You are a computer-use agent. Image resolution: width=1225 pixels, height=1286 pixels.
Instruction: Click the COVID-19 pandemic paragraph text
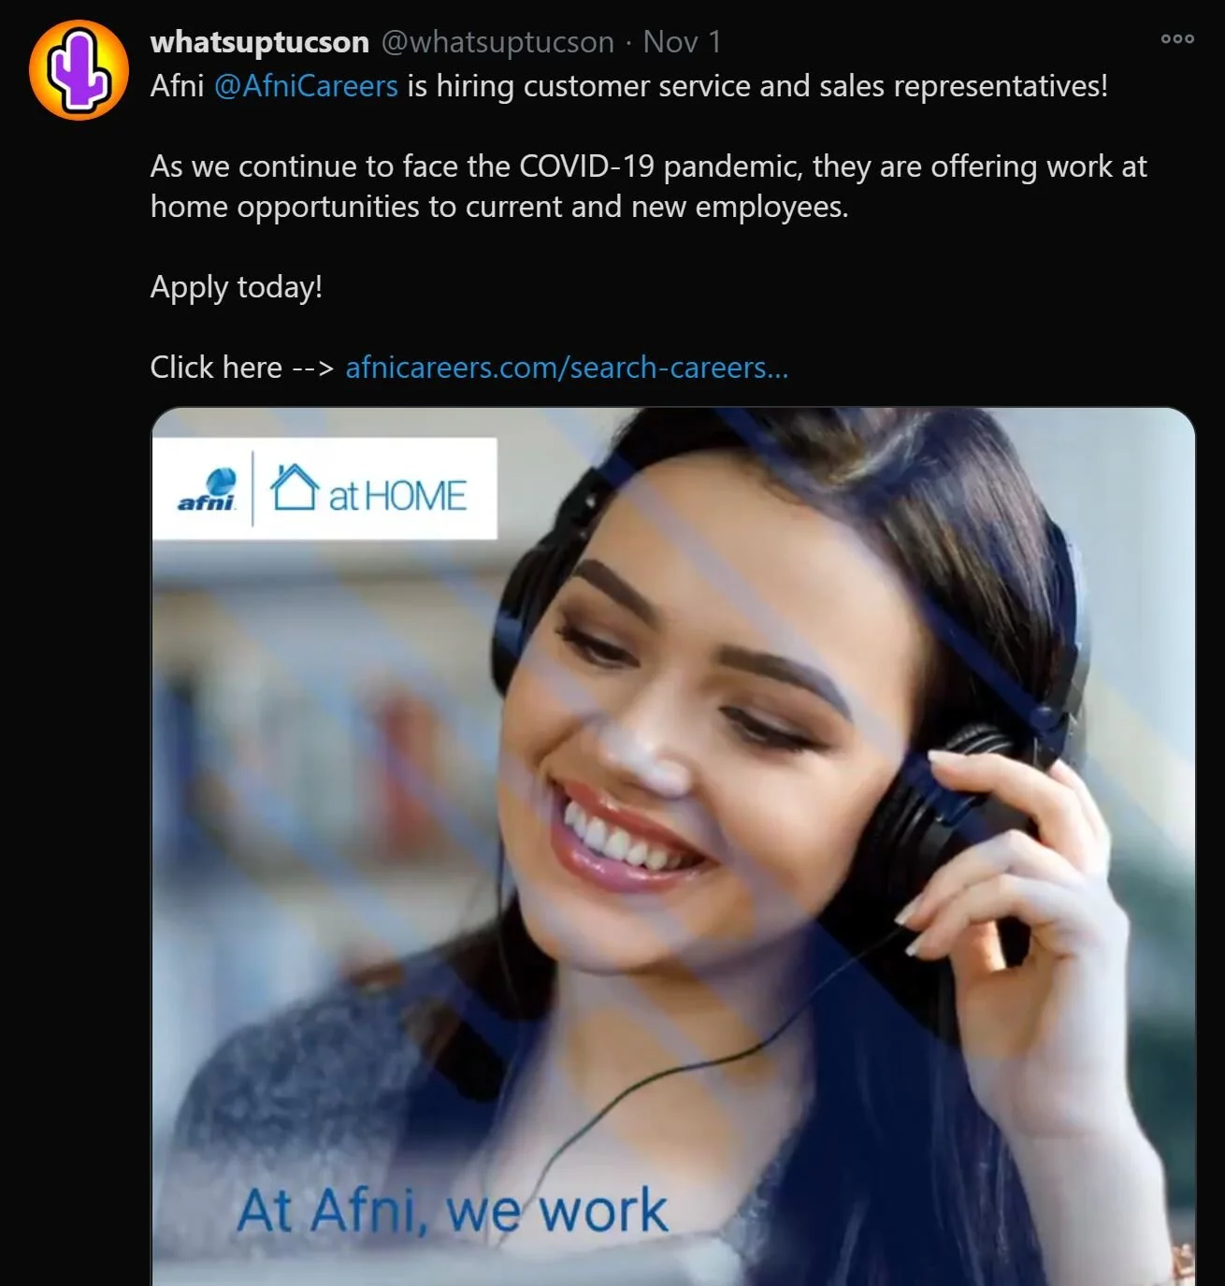648,186
